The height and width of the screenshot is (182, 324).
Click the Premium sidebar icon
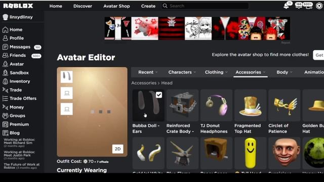point(5,124)
